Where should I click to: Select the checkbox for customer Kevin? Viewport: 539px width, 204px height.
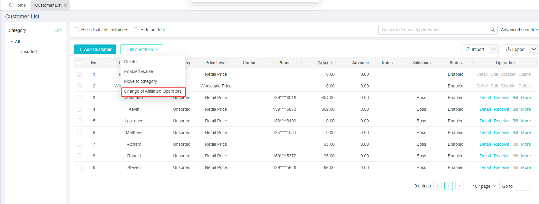pyautogui.click(x=79, y=109)
